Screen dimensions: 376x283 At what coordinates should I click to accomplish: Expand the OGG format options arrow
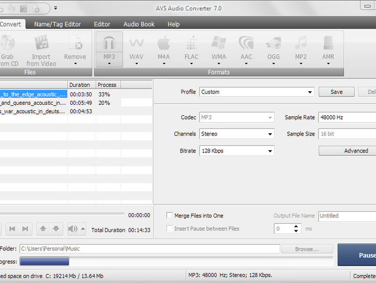tap(274, 64)
